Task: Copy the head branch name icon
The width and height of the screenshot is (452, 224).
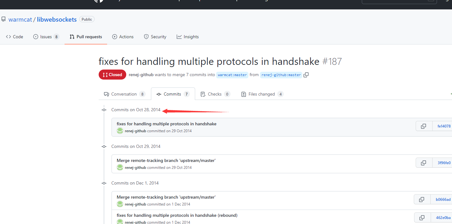Action: [306, 75]
